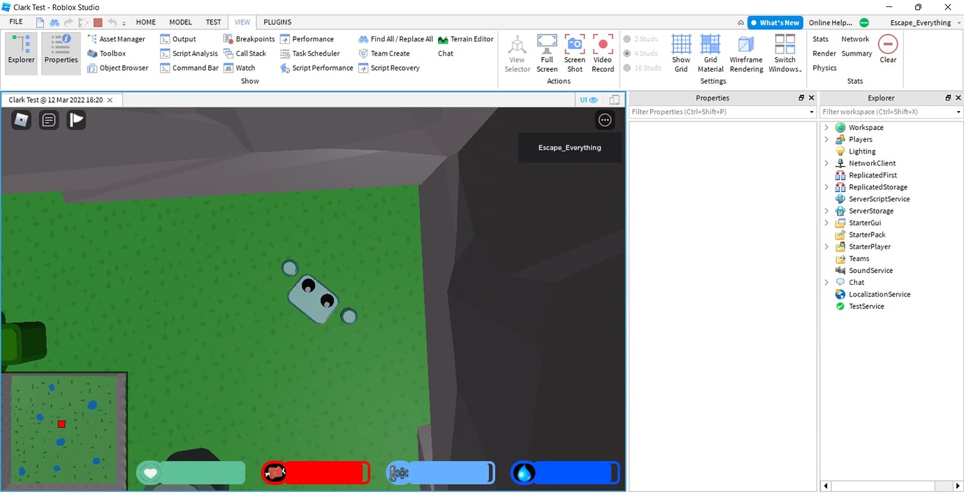This screenshot has height=497, width=964.
Task: Select SoundService in Explorer
Action: click(x=870, y=270)
